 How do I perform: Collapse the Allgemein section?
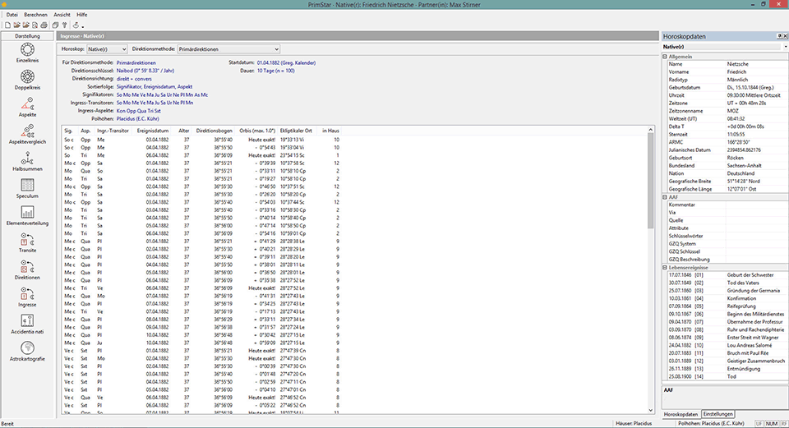coord(665,57)
